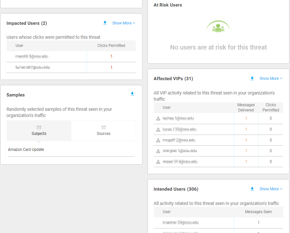
Task: Download the Affected VIPs list
Action: pyautogui.click(x=252, y=79)
